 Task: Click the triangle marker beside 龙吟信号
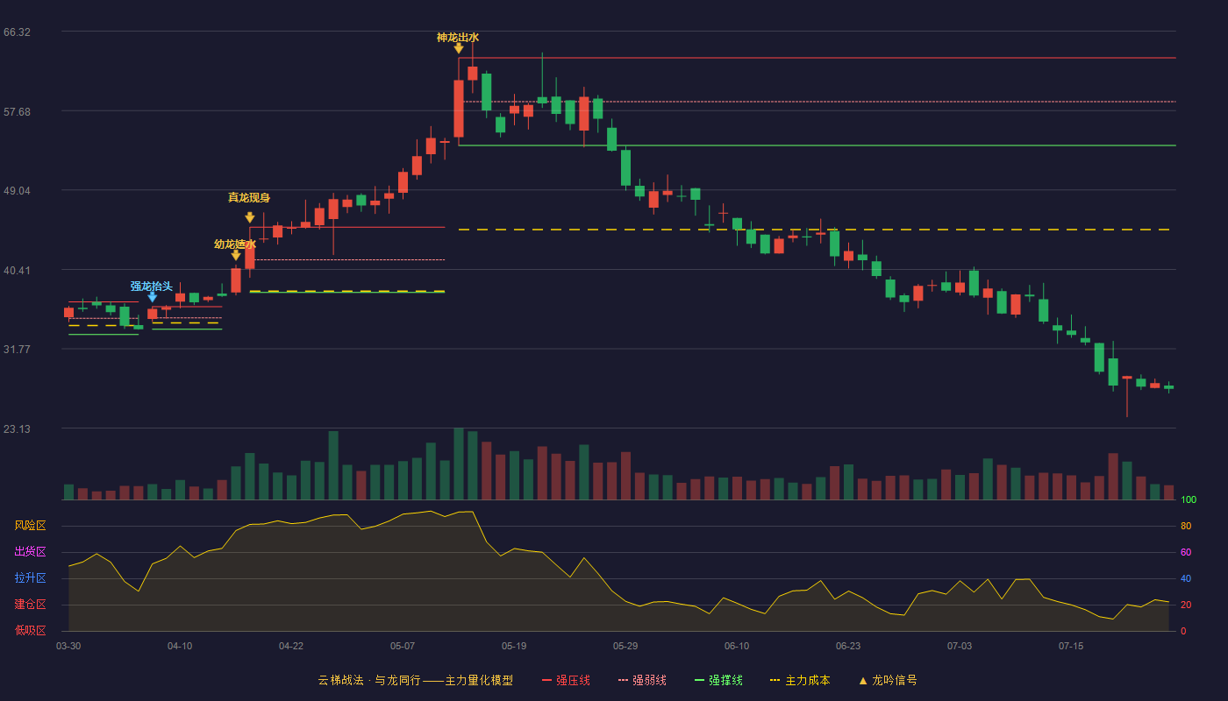tap(862, 680)
